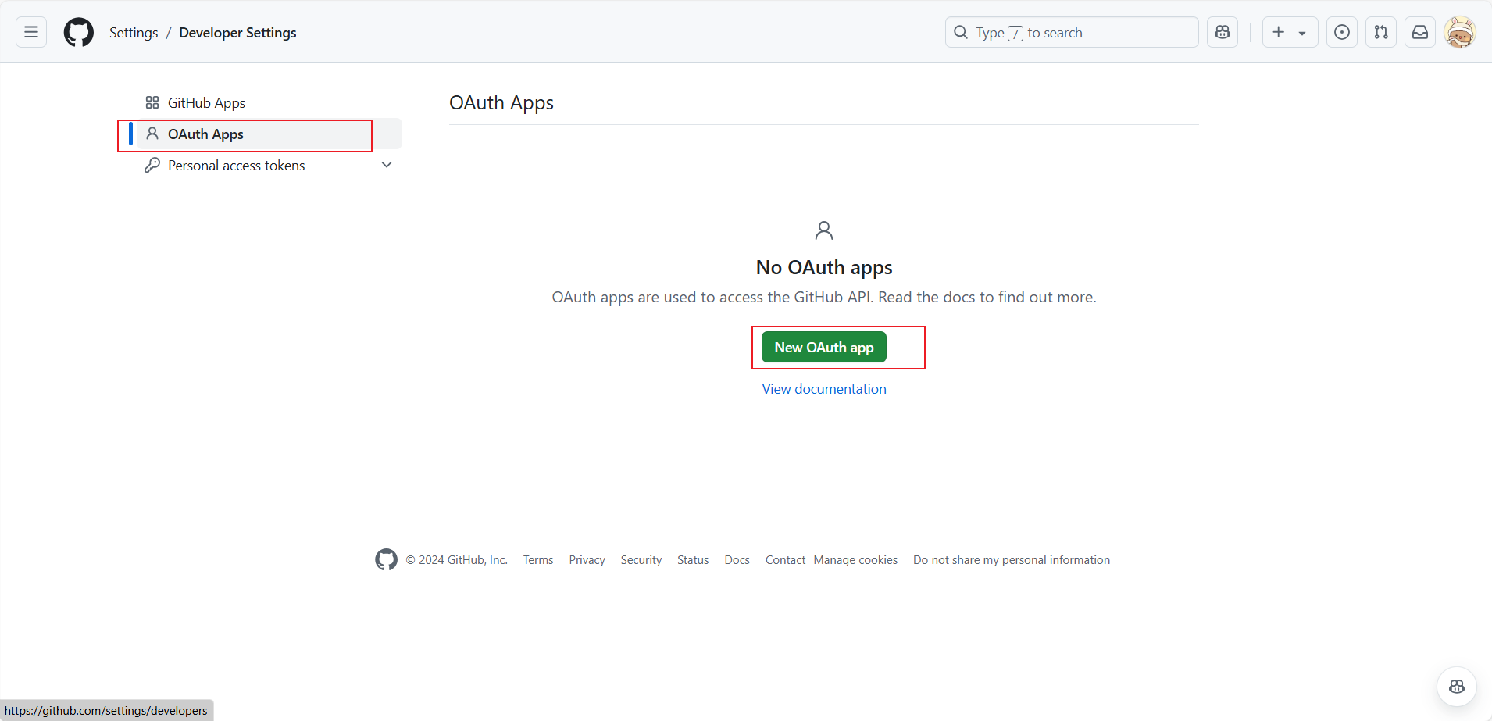Viewport: 1492px width, 721px height.
Task: Click the New OAuth app button
Action: tap(824, 348)
